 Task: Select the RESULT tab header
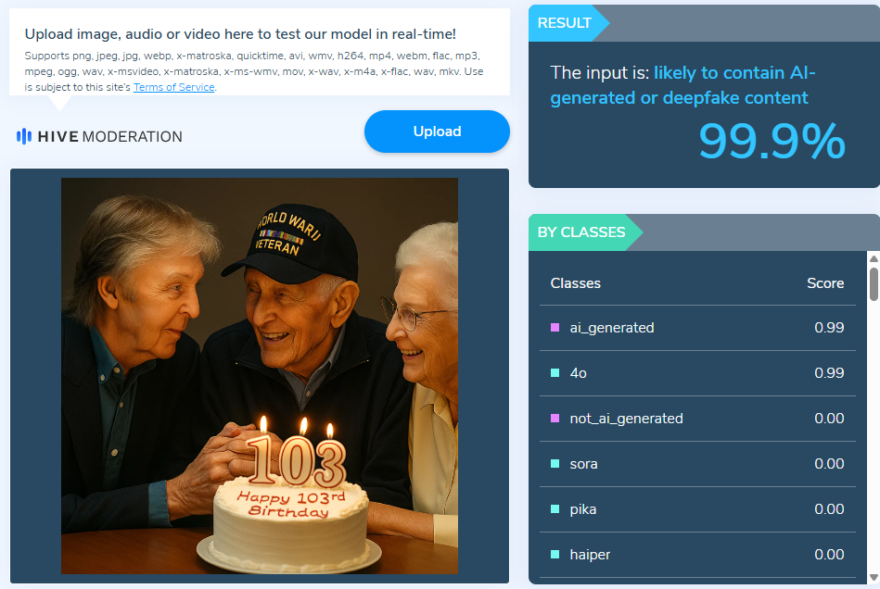point(565,23)
